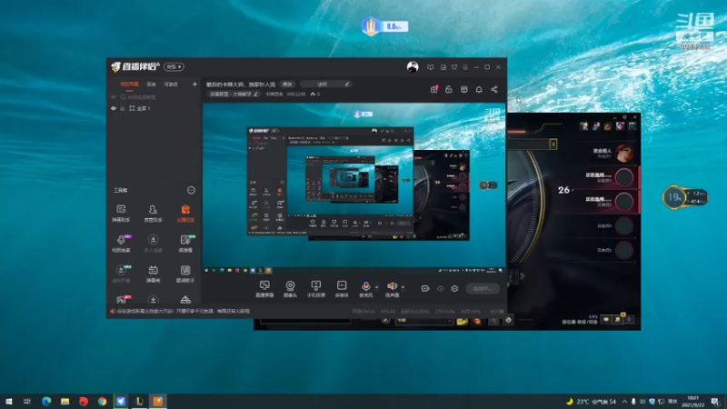Viewport: 727px width, 409px height.
Task: Collapse the 工具箱 panel with minus circle
Action: tap(191, 190)
